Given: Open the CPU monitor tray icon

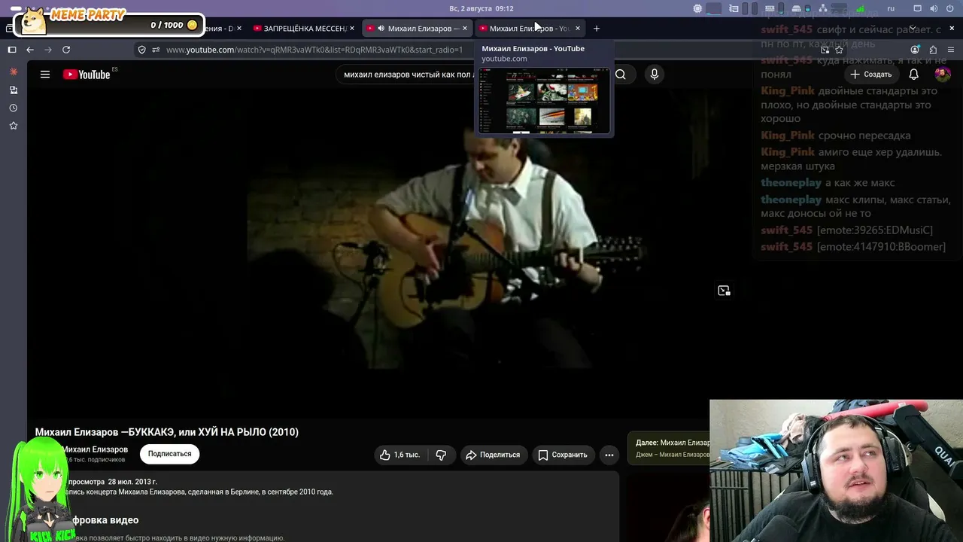Looking at the screenshot, I should (x=697, y=8).
